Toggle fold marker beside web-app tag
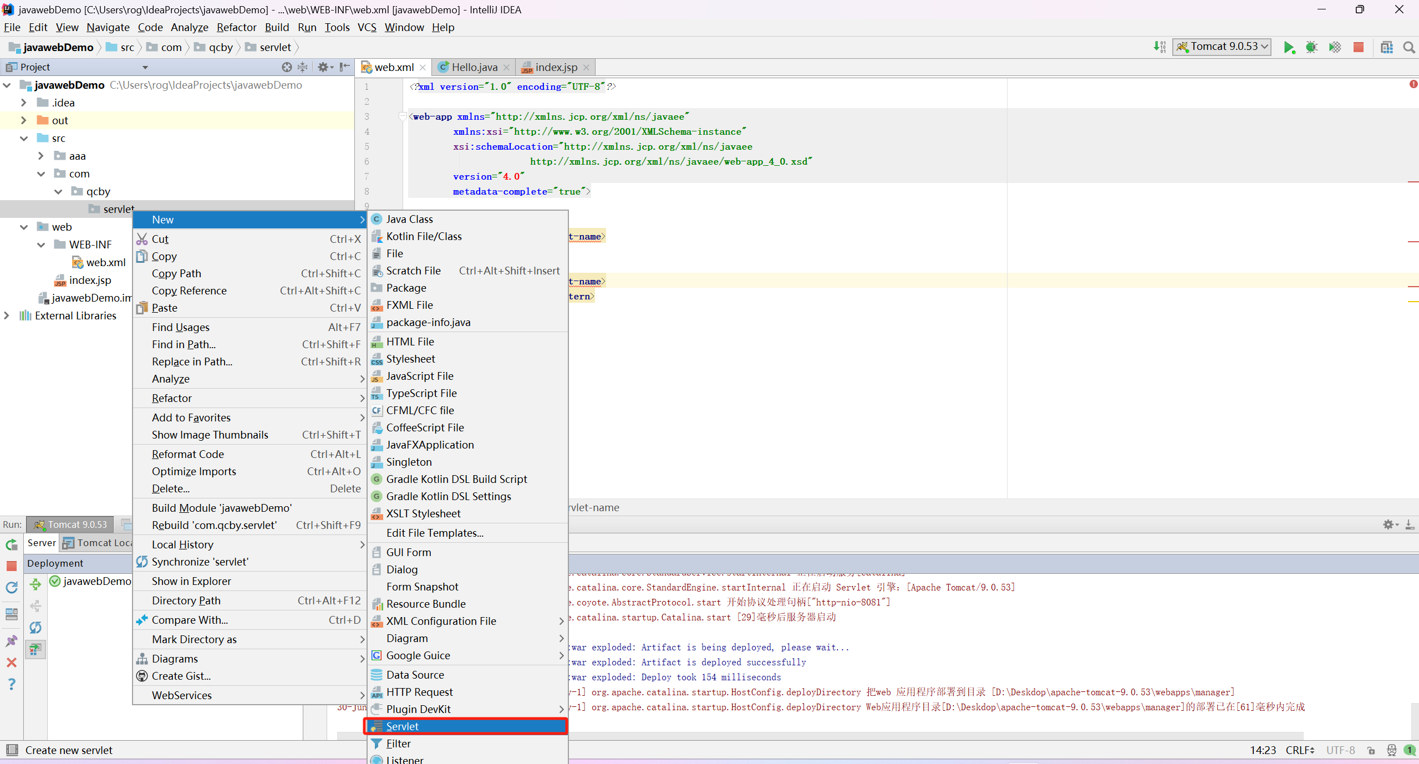Image resolution: width=1419 pixels, height=764 pixels. point(403,116)
